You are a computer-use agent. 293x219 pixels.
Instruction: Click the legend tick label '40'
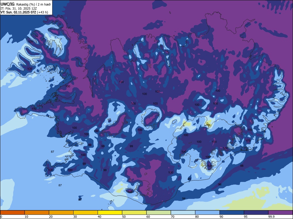99,217
